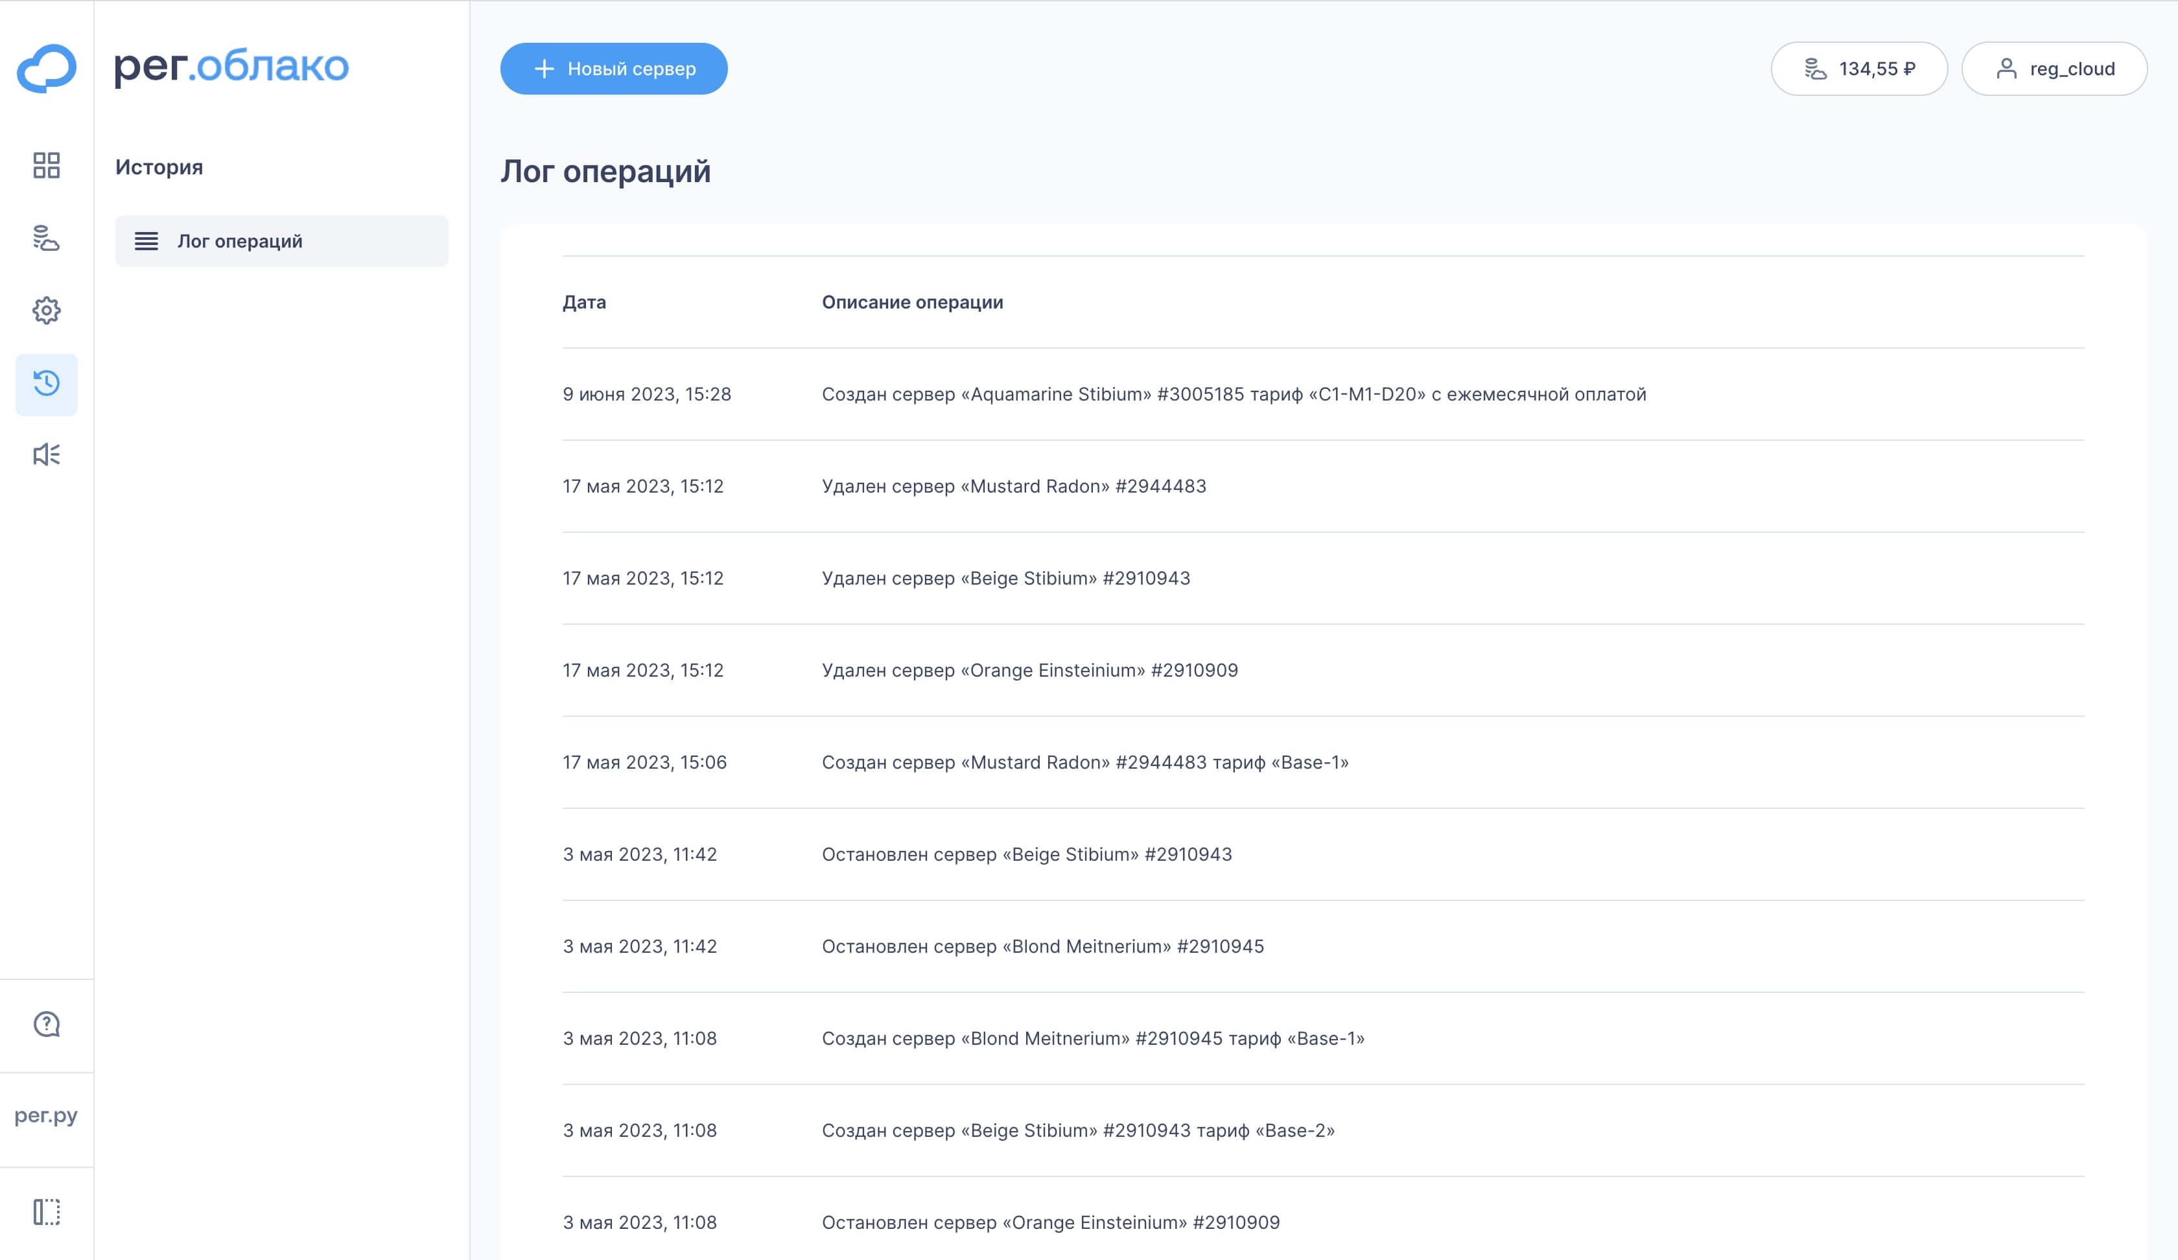Collapse the sidebar with the panel icon

click(47, 1211)
